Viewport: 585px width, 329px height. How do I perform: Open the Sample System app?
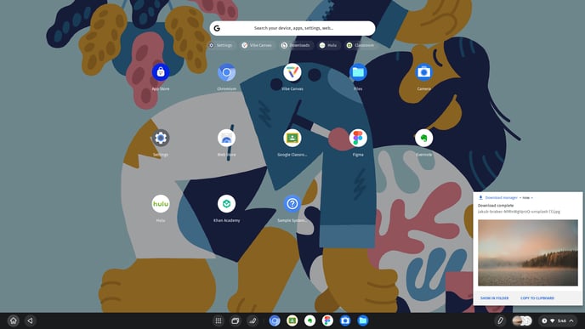point(292,204)
